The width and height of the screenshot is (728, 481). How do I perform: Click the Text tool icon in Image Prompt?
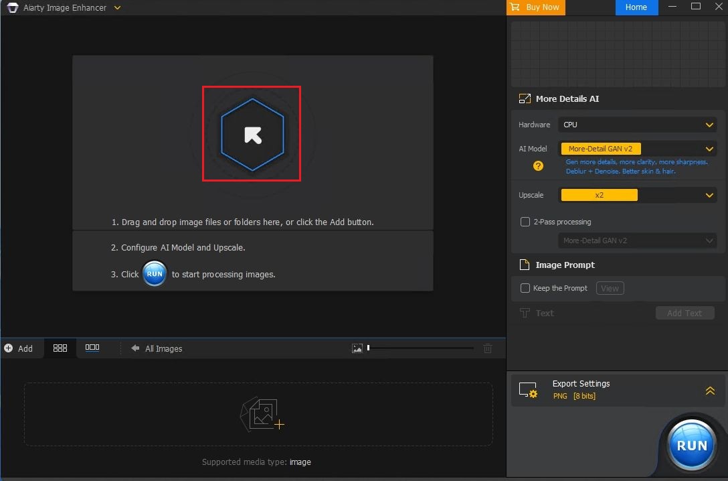(x=525, y=313)
